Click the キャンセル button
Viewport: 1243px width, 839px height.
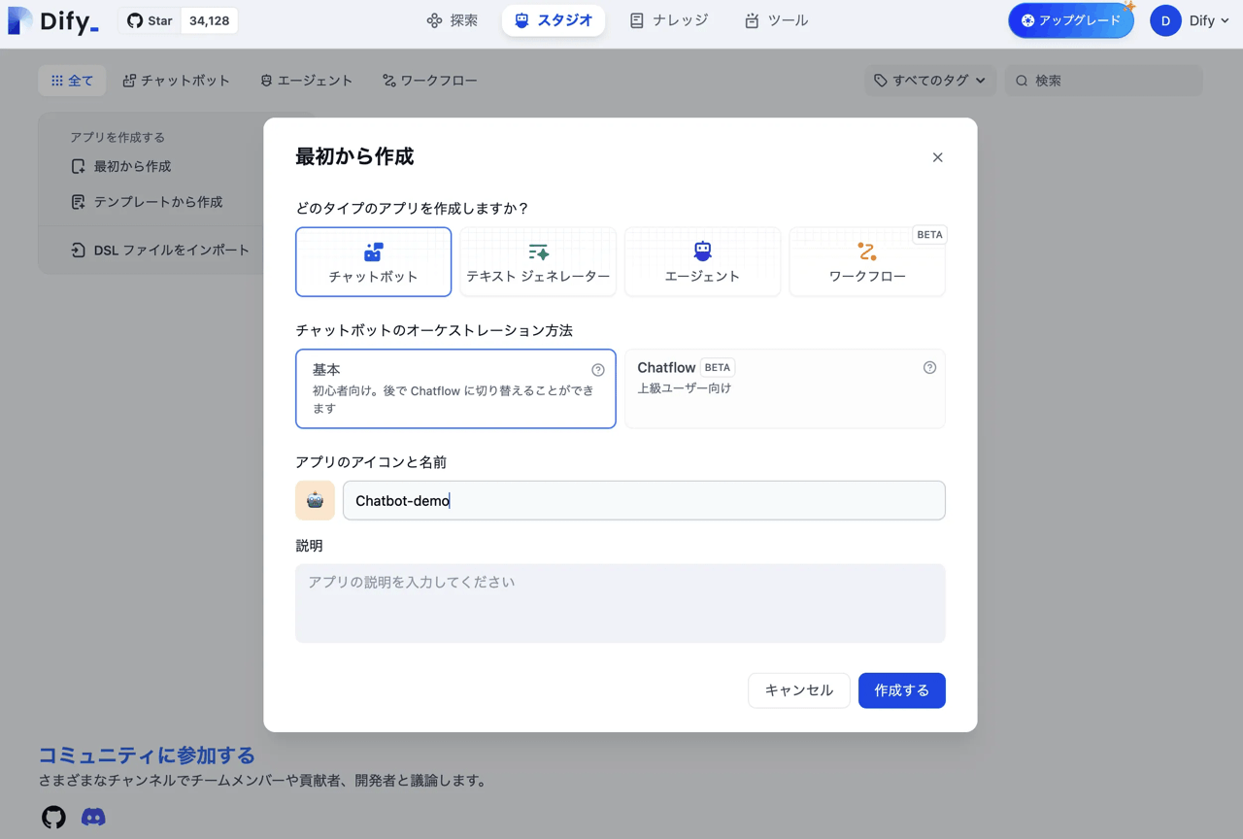(x=799, y=690)
